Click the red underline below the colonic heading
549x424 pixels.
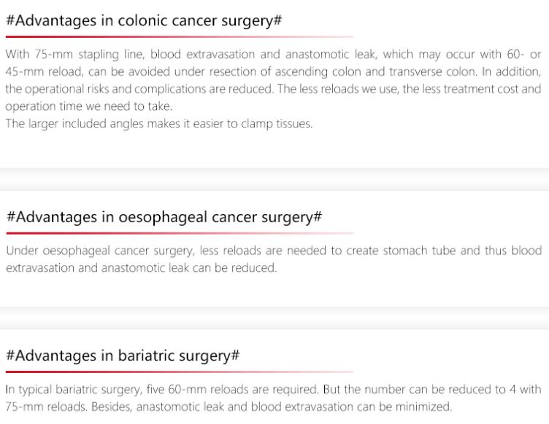tap(179, 36)
